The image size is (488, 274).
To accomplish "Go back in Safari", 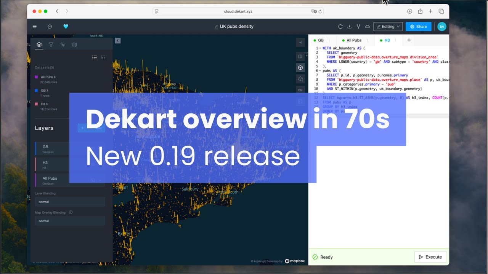I will (x=57, y=11).
